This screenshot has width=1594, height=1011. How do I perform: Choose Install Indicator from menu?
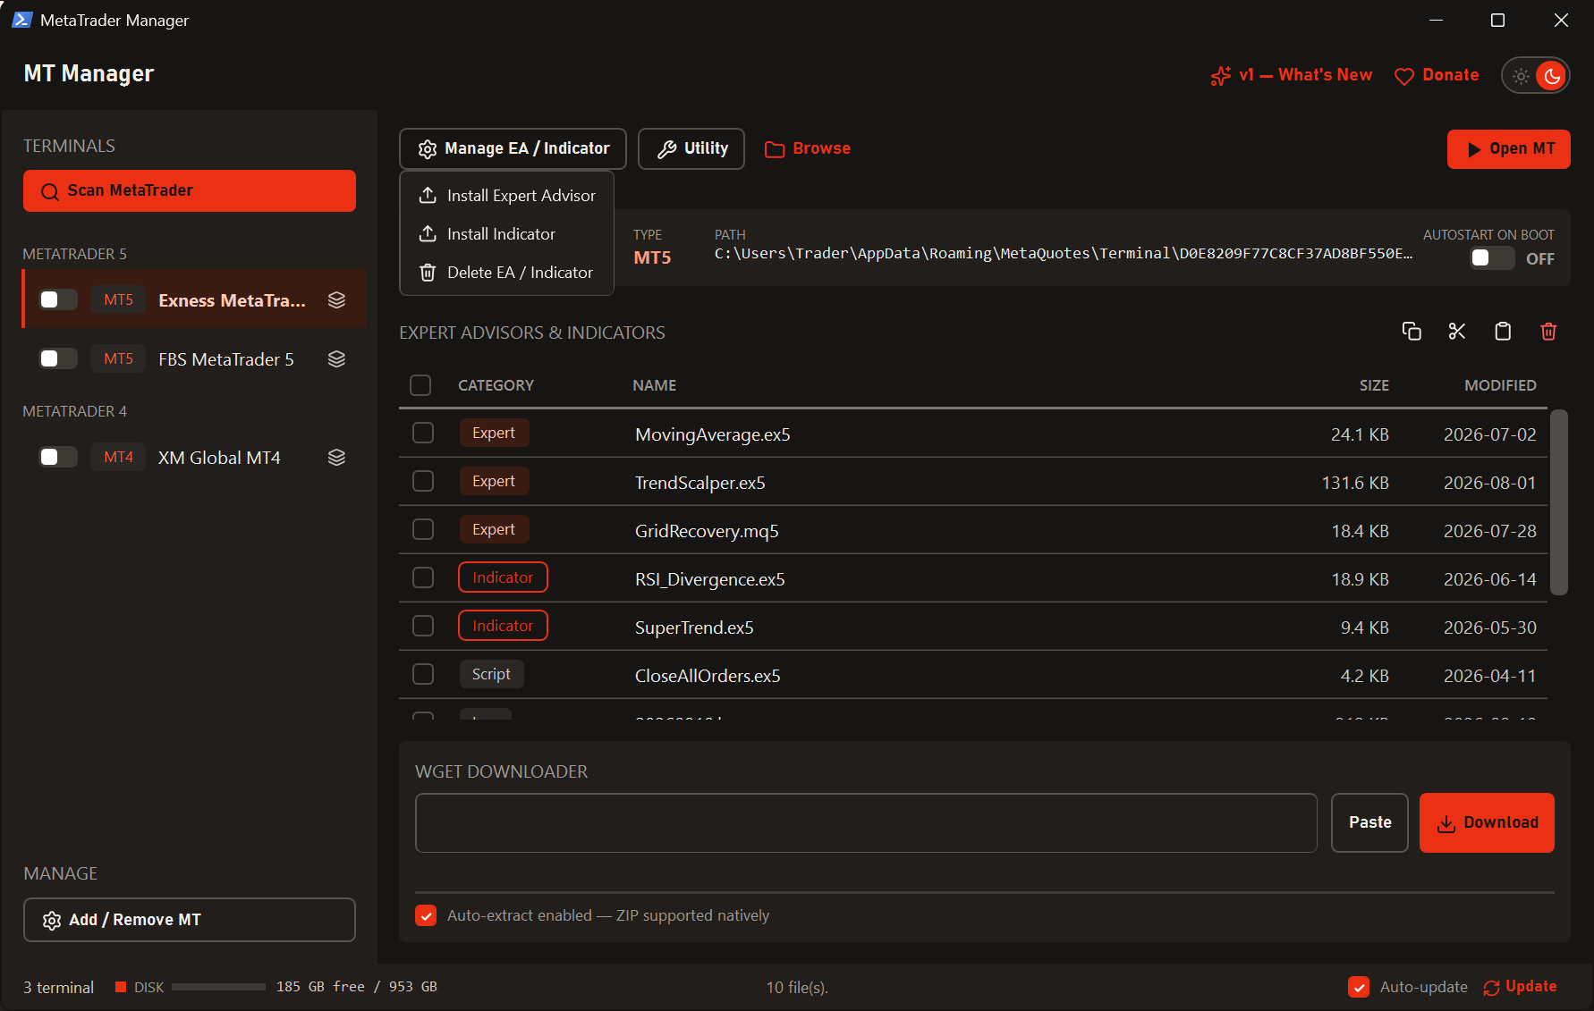pos(507,233)
